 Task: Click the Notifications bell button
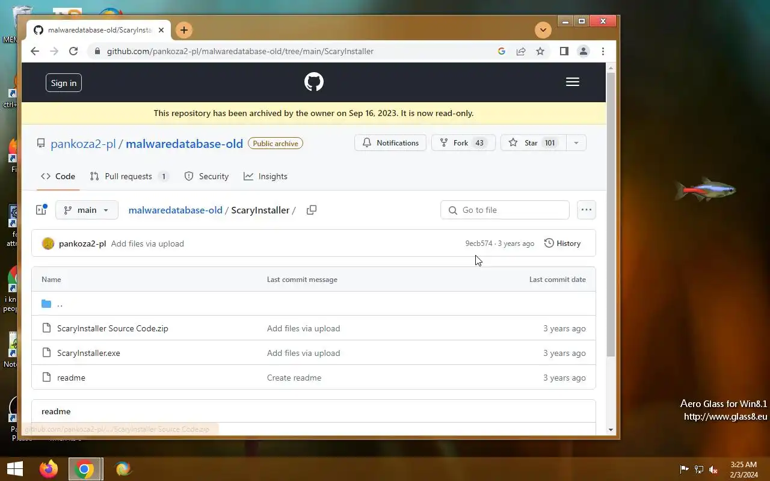390,142
